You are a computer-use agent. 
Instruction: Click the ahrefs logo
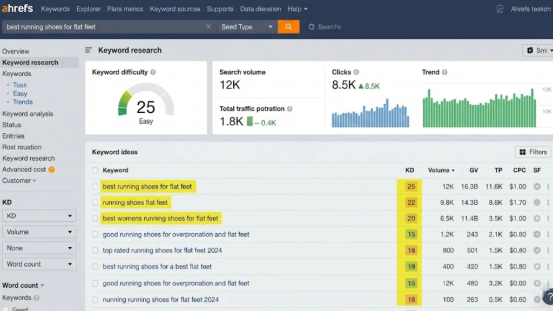coord(17,8)
